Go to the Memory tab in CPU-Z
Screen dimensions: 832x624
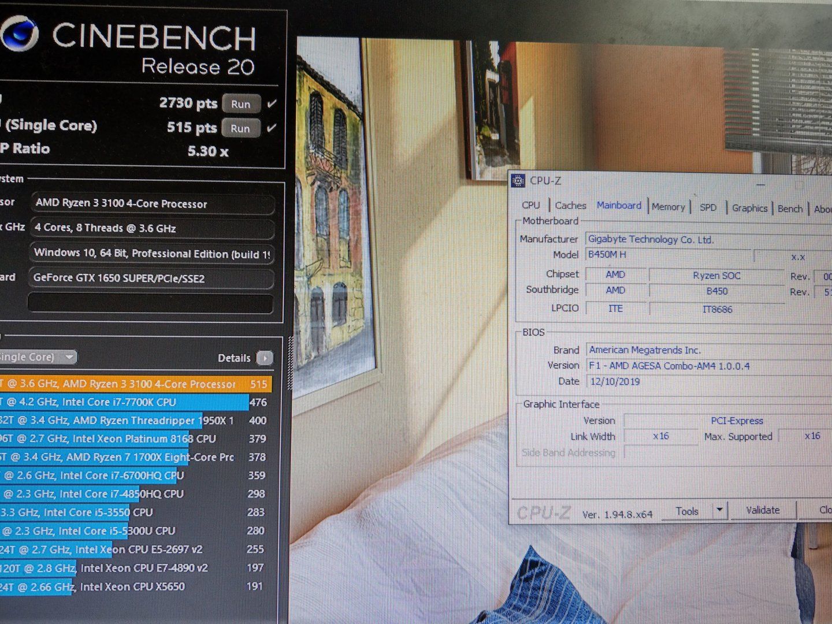coord(668,207)
